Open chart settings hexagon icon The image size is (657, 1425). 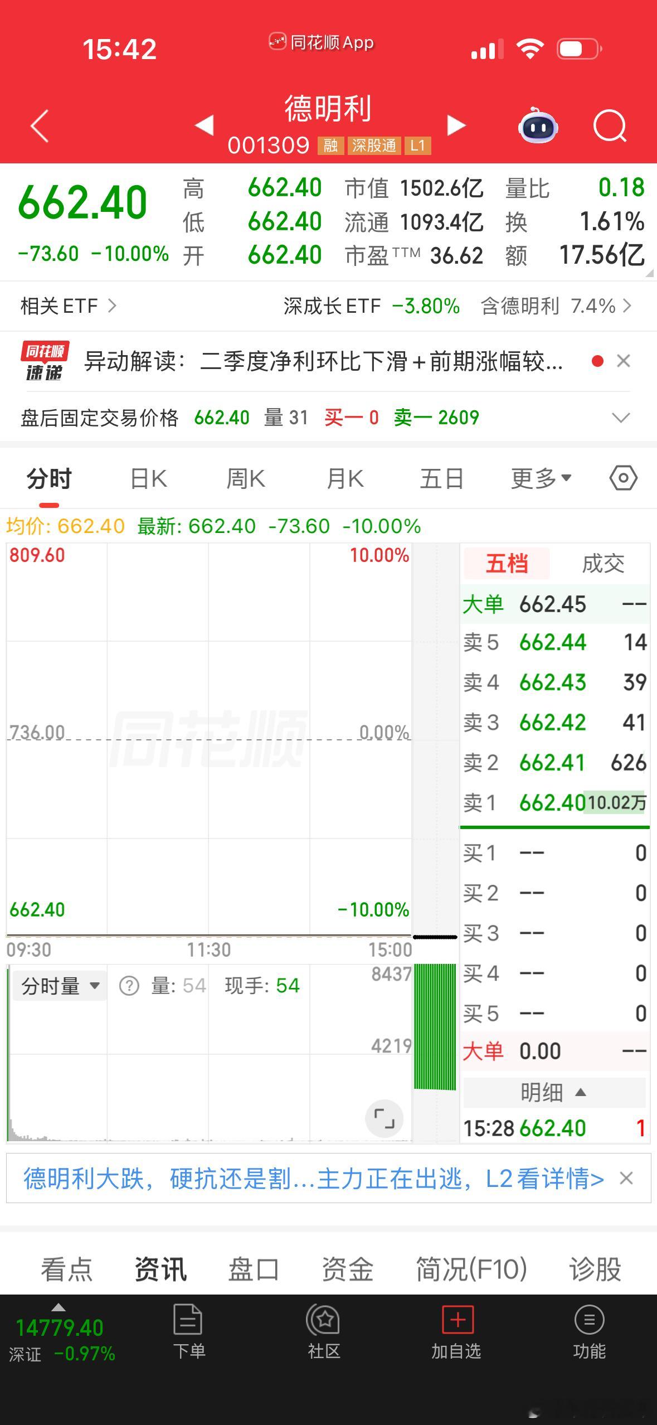[x=623, y=478]
